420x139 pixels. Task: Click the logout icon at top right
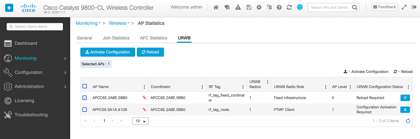[414, 8]
